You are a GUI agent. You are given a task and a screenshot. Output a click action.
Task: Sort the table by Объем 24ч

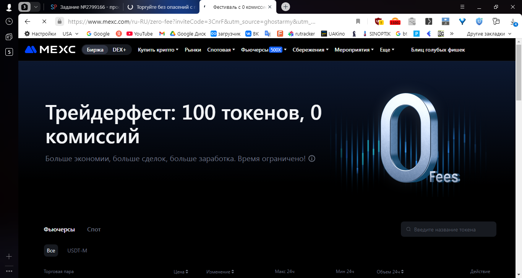click(390, 272)
